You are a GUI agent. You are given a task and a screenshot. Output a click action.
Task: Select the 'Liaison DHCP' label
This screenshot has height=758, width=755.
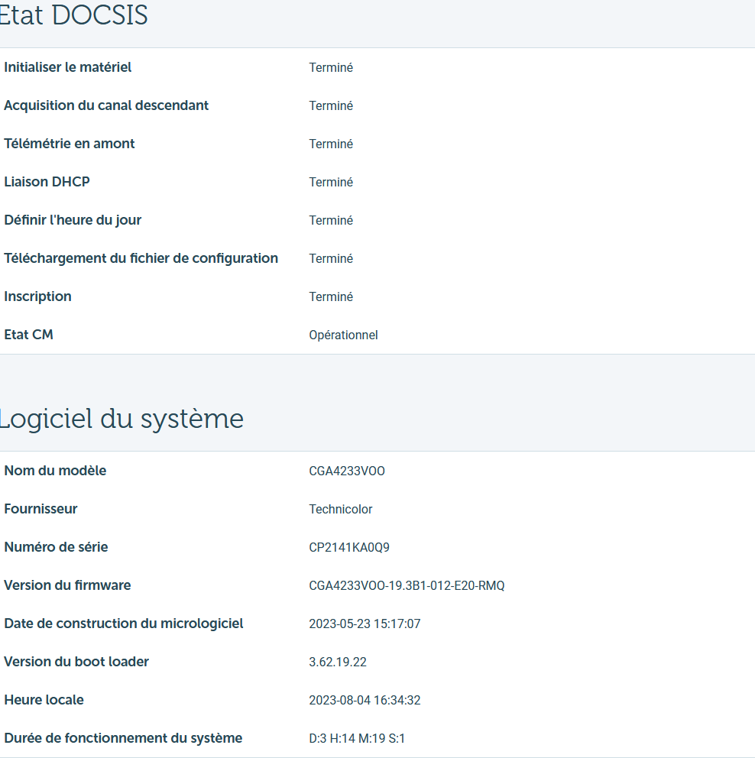(47, 182)
